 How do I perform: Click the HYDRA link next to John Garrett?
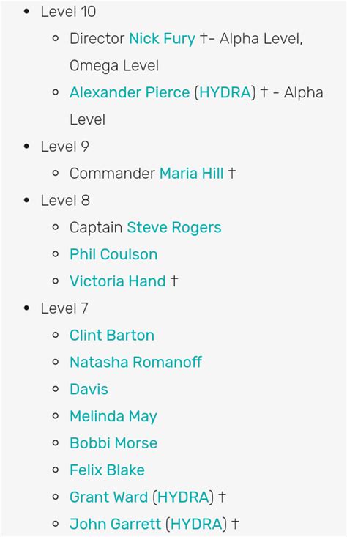(196, 524)
